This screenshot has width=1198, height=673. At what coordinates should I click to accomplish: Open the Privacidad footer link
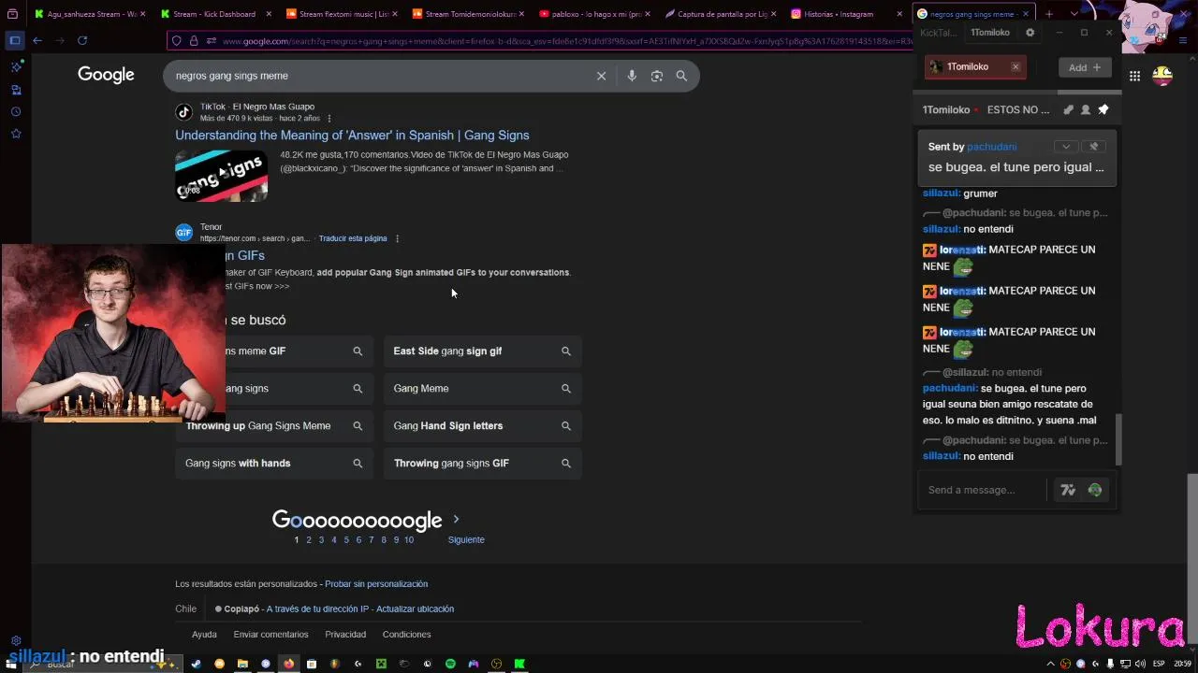click(345, 635)
